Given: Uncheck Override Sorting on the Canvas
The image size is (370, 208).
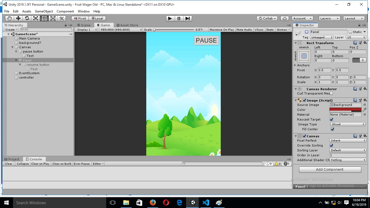Looking at the screenshot, I should [331, 145].
